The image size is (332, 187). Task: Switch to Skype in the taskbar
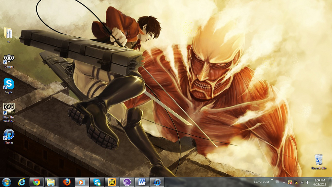[x=97, y=182]
